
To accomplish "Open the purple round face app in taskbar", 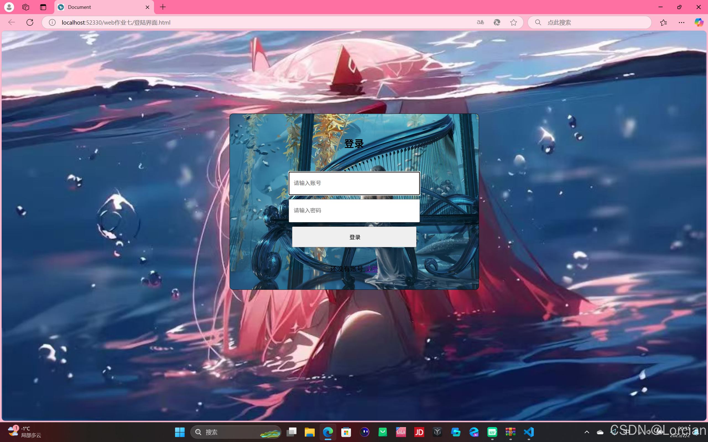I will pyautogui.click(x=365, y=432).
